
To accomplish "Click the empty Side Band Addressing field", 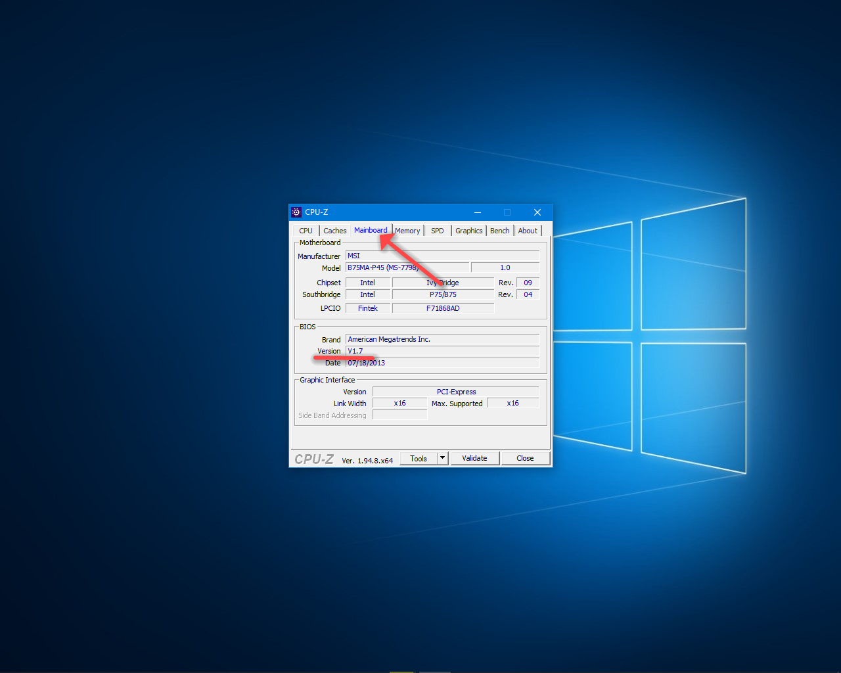I will coord(400,415).
